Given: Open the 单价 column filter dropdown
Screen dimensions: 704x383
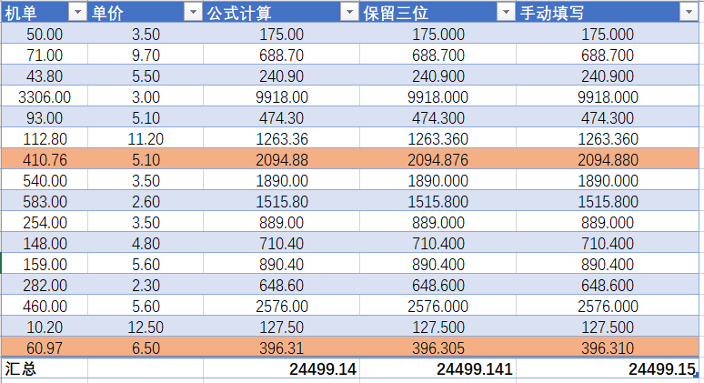Looking at the screenshot, I should [193, 12].
